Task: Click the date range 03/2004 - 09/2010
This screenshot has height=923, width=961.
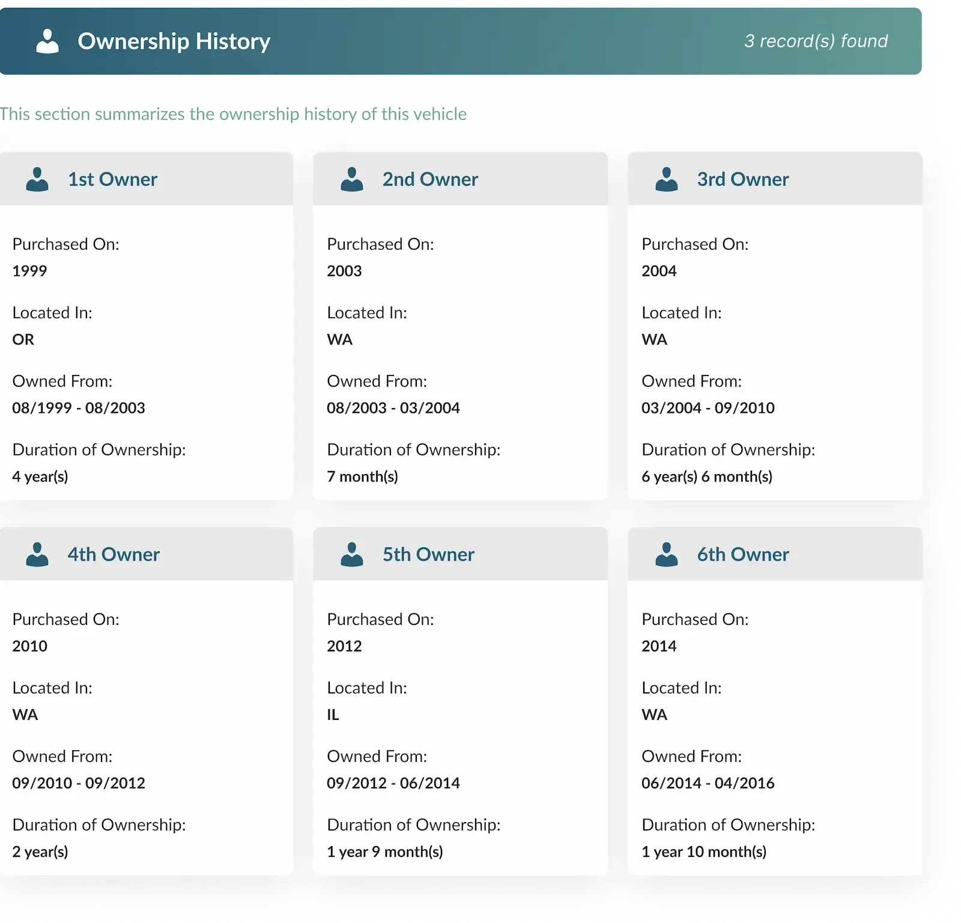Action: 708,408
